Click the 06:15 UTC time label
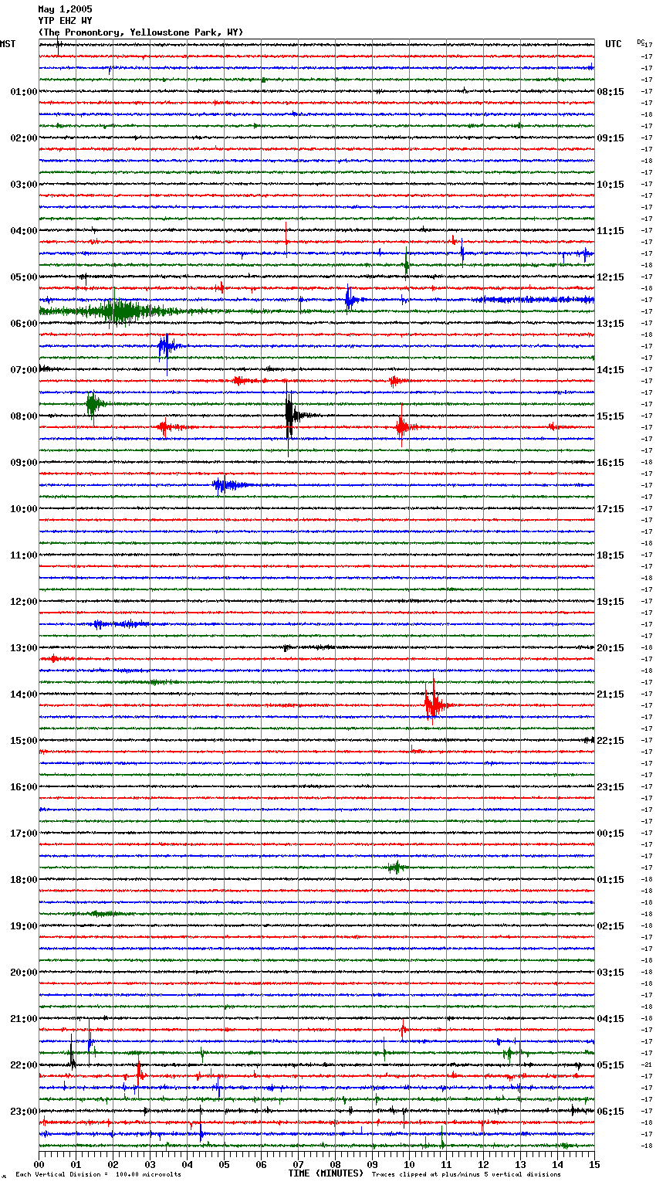656x1185 pixels. 610,1112
